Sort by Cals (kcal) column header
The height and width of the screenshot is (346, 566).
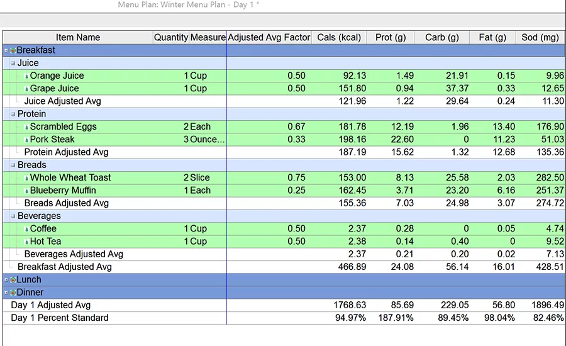[339, 38]
